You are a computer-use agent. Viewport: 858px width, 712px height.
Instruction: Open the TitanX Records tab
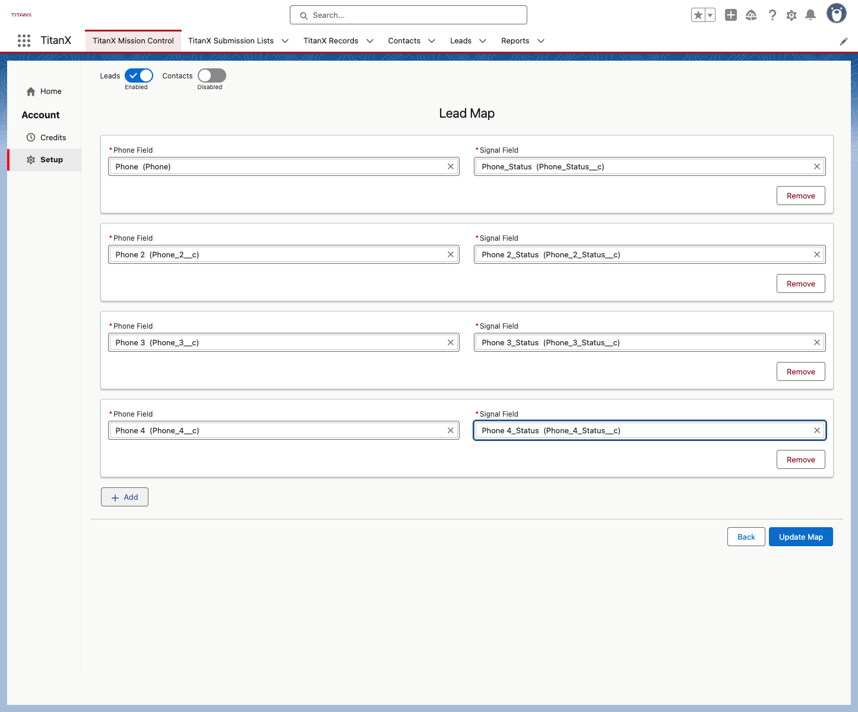331,40
